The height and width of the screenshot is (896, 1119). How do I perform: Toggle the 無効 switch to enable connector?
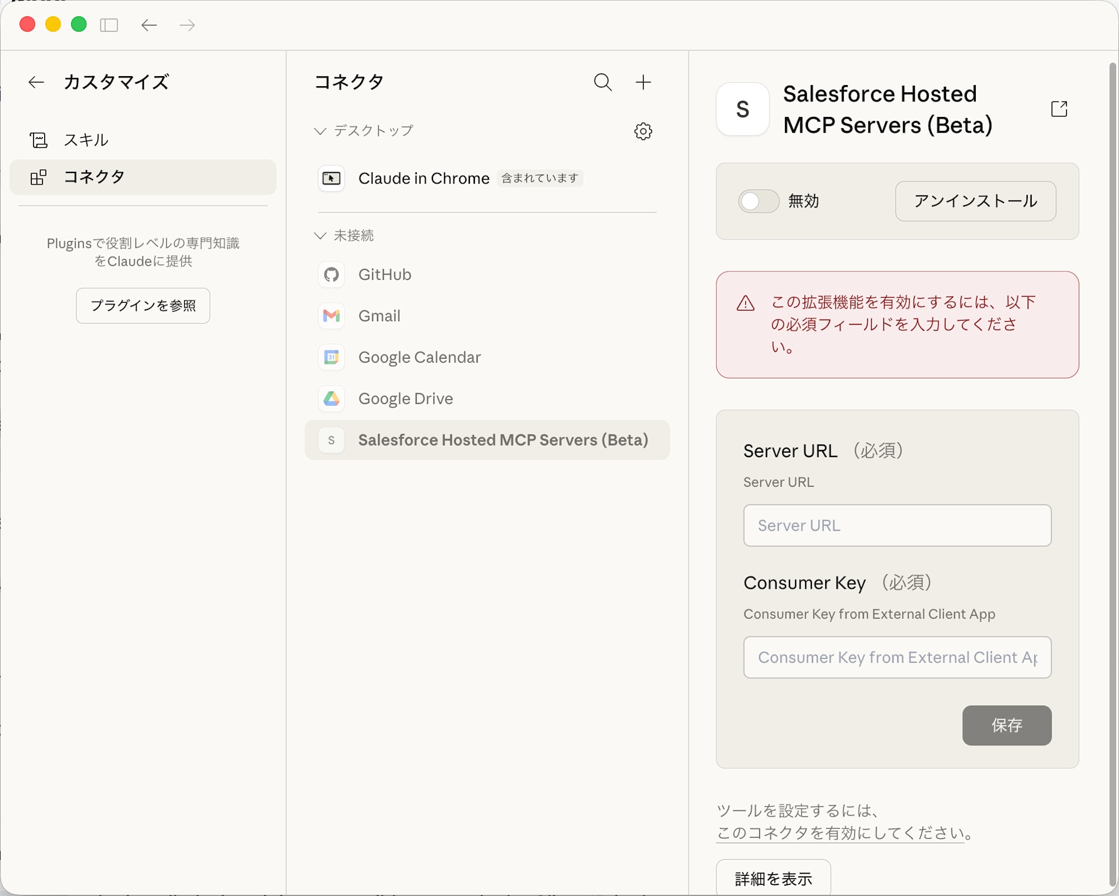[x=758, y=201]
